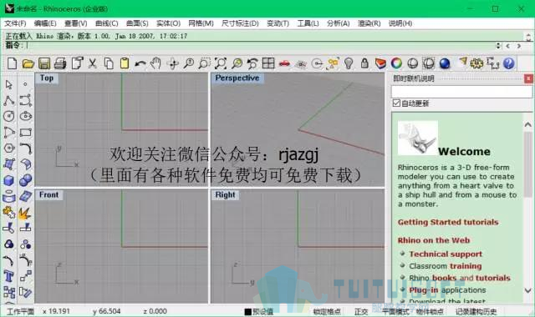Open the Perspective viewport title menu

coord(237,78)
